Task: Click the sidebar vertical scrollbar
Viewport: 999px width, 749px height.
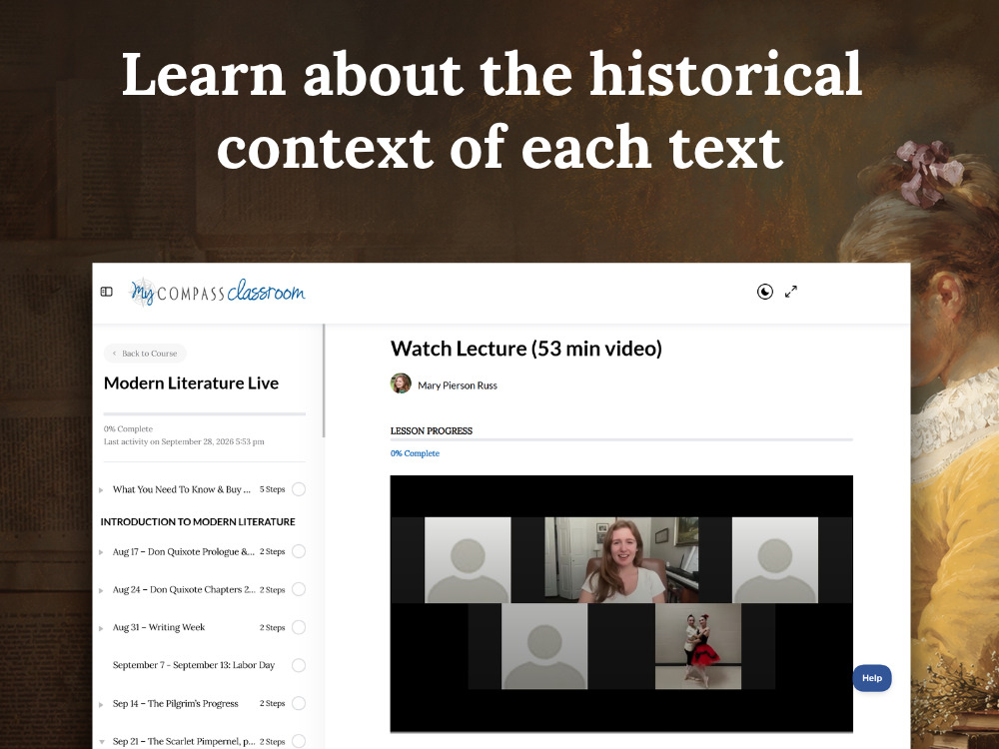Action: pyautogui.click(x=324, y=380)
